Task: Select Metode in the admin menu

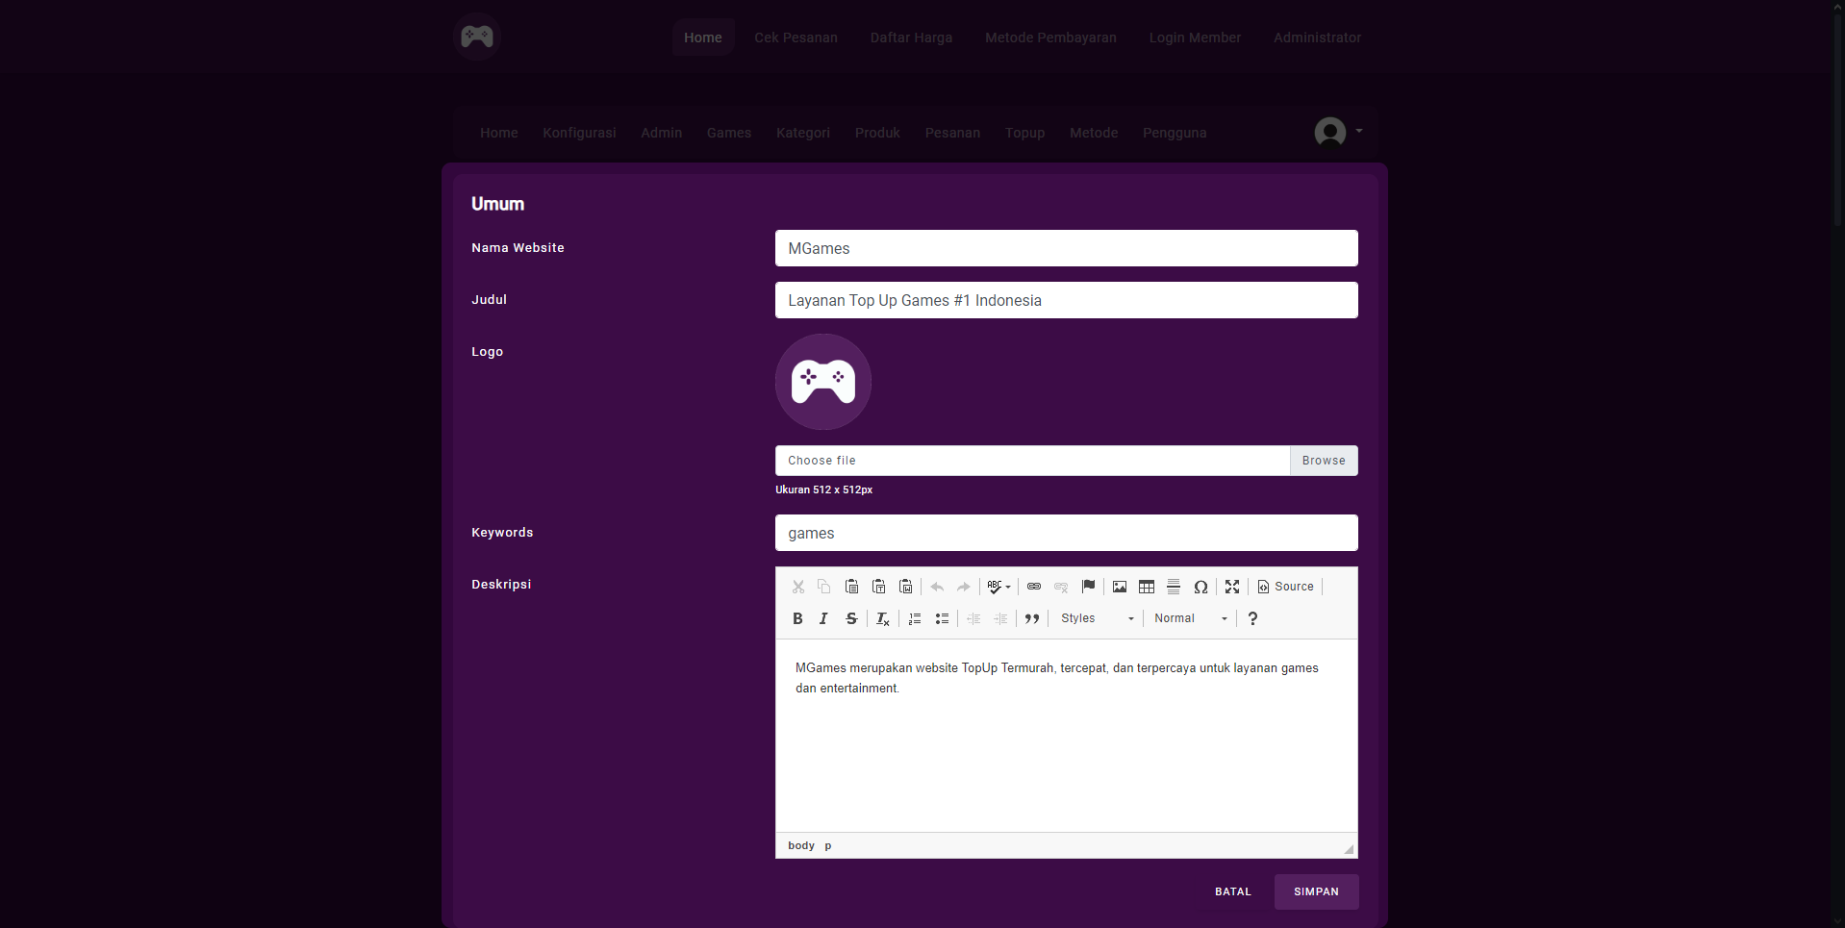Action: [1094, 133]
